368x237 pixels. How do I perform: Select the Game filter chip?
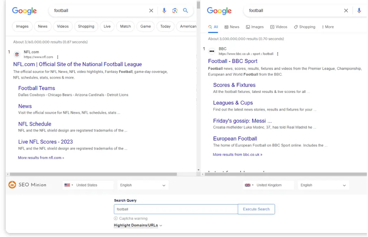coord(145,26)
